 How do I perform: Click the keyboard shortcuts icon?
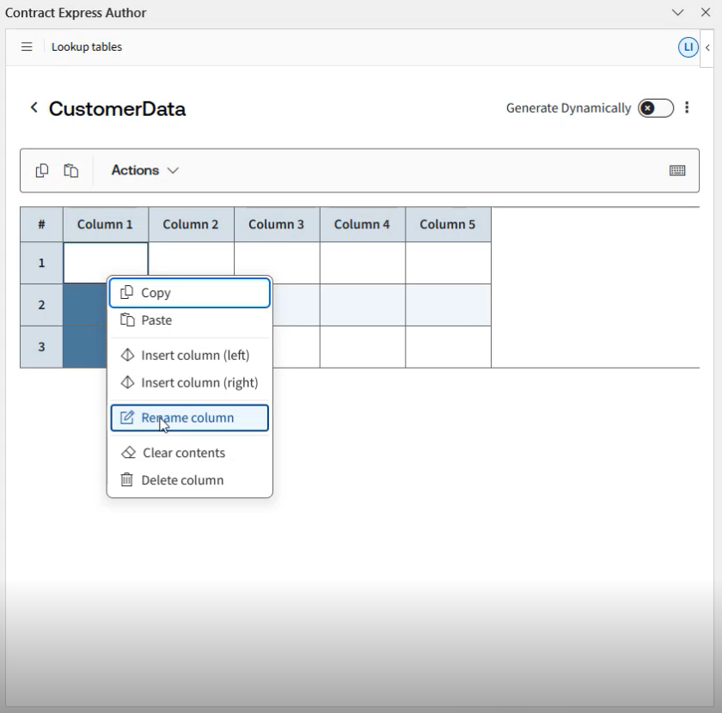(677, 170)
